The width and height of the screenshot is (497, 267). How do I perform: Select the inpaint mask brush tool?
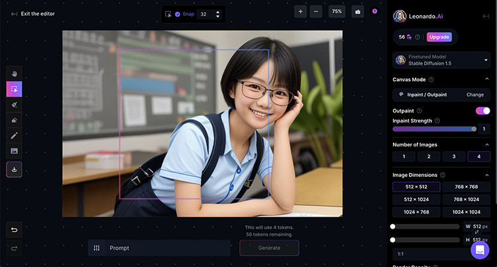pos(15,105)
